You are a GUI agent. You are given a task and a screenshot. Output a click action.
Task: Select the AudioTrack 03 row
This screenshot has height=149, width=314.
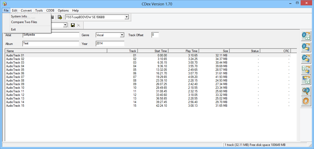point(151,62)
